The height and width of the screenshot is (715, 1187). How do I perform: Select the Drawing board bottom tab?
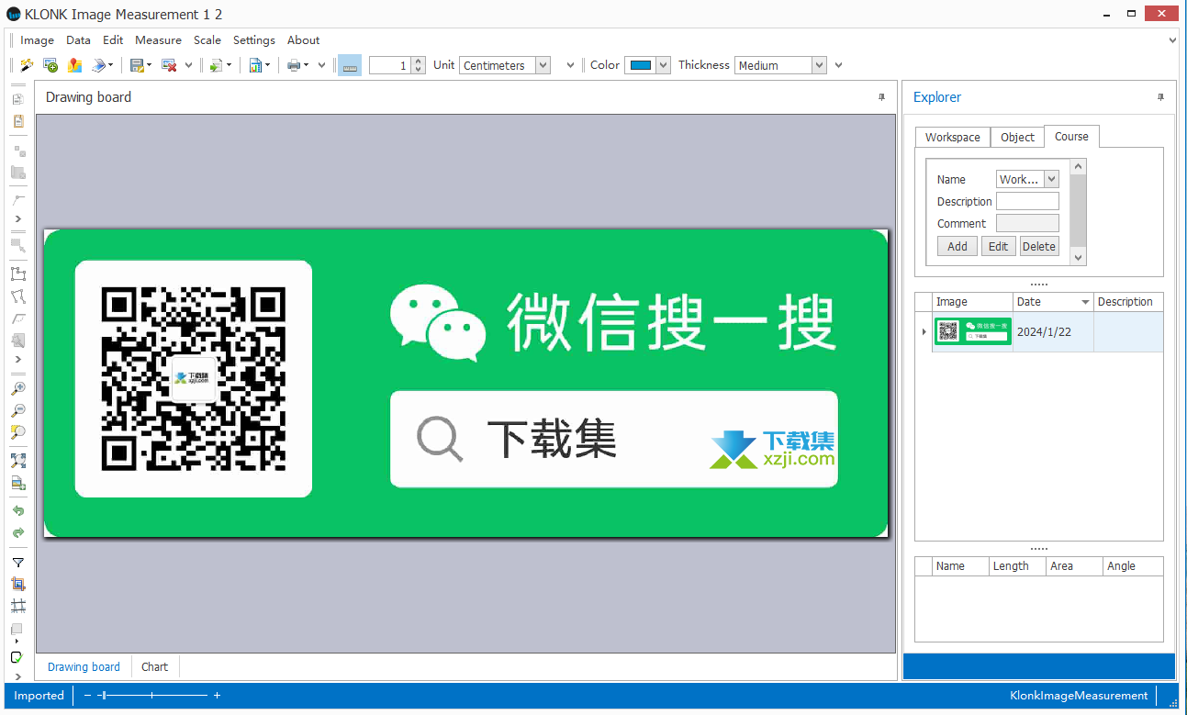[x=84, y=667]
